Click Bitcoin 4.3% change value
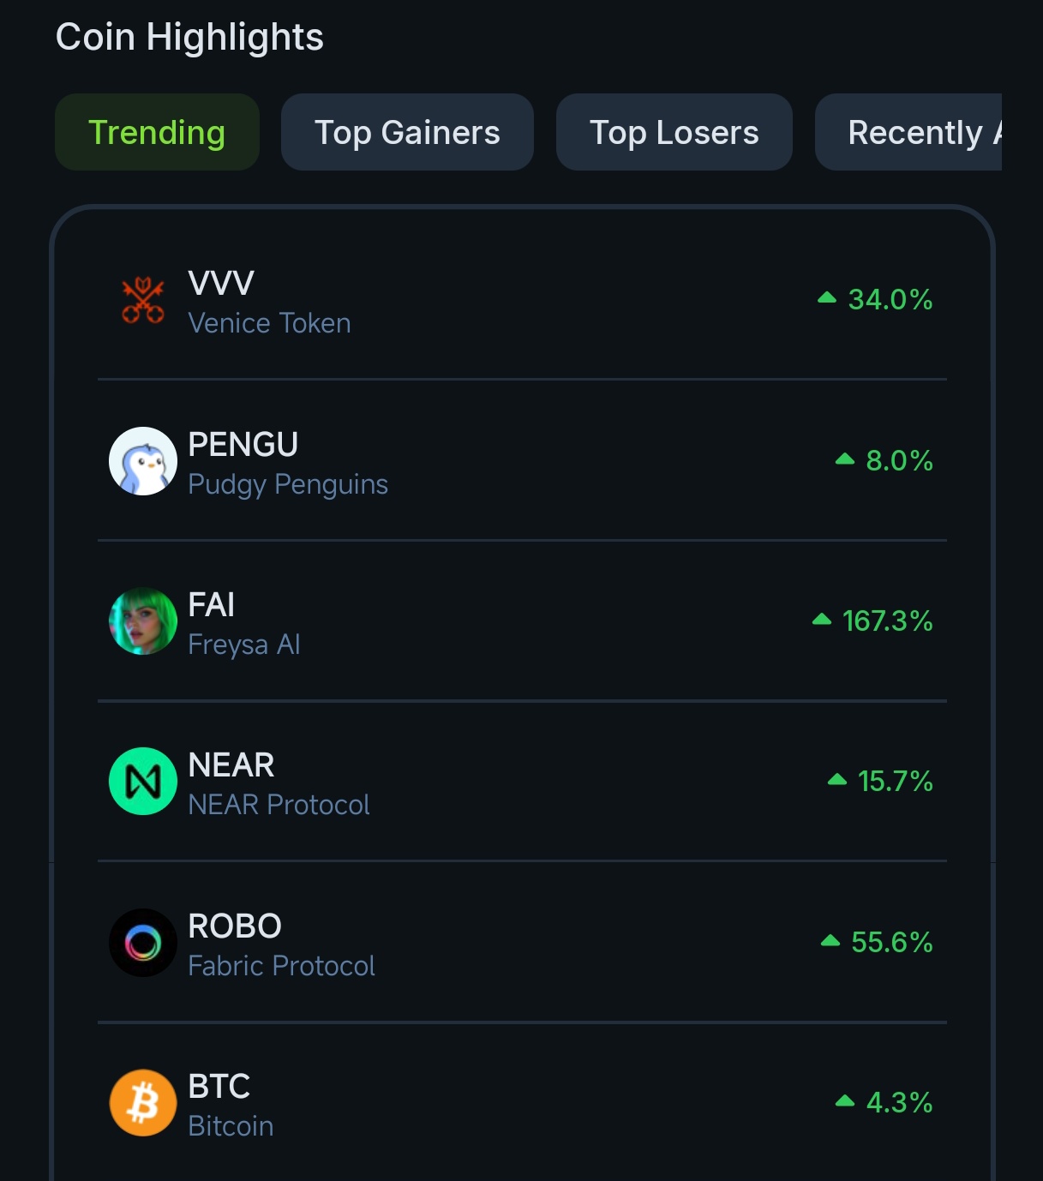The height and width of the screenshot is (1181, 1043). pyautogui.click(x=899, y=1103)
